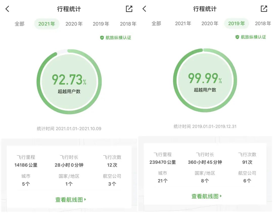The height and width of the screenshot is (213, 273).
Task: Select 全部 tab in left panel
Action: point(19,24)
